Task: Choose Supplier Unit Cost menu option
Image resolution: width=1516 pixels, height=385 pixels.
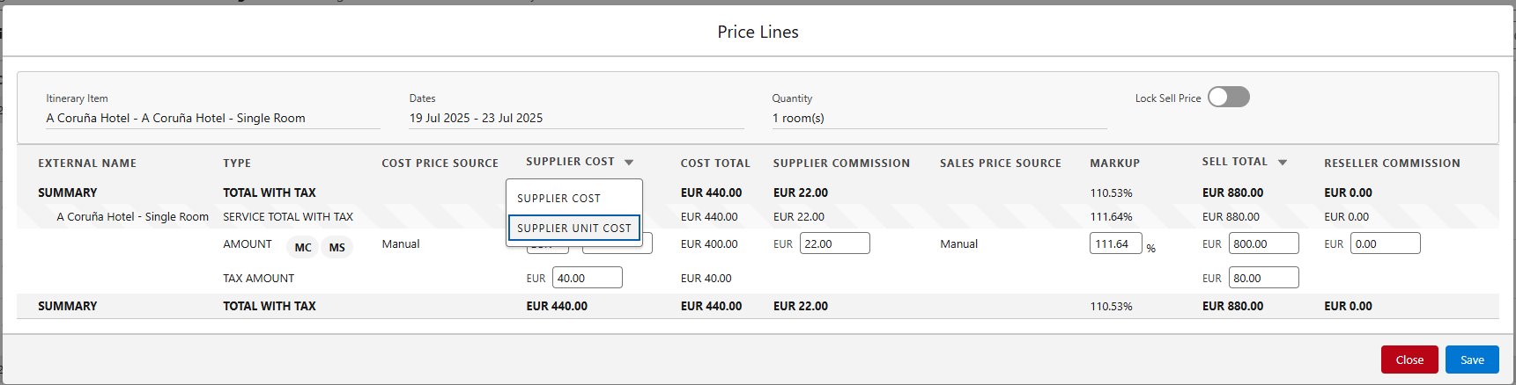Action: click(573, 228)
